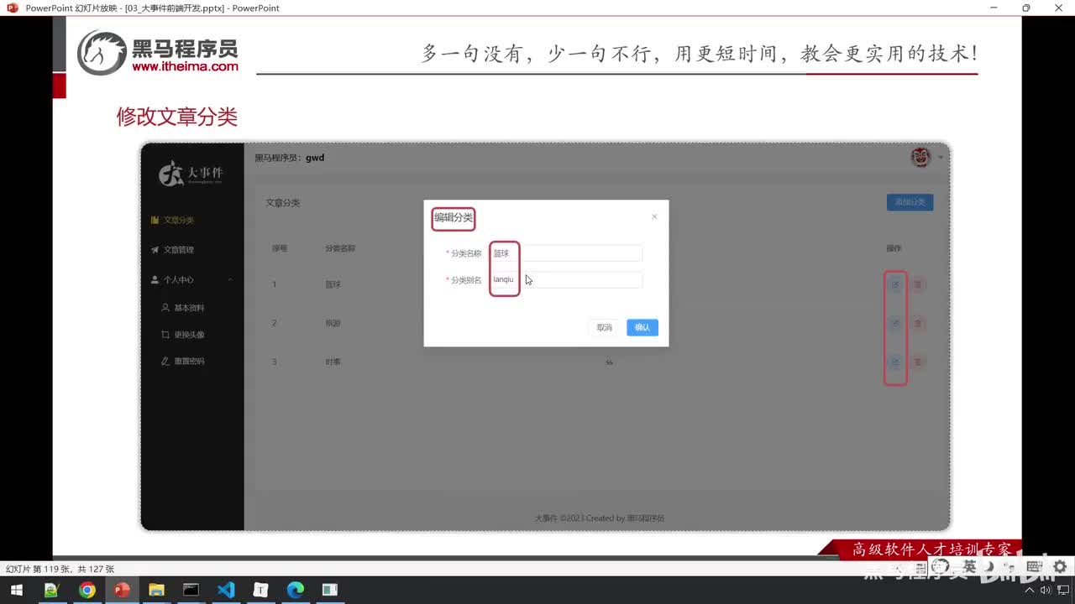This screenshot has width=1075, height=604.
Task: Click the 分类别名 input field
Action: 567,280
